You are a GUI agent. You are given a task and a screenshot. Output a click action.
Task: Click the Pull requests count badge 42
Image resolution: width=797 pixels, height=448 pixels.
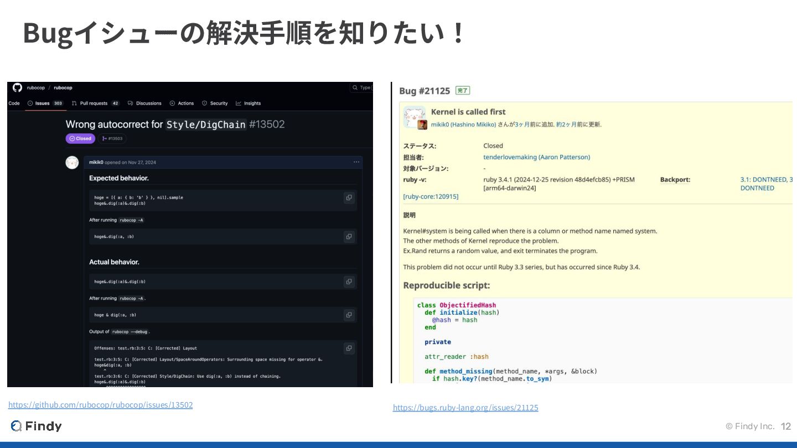pos(115,103)
